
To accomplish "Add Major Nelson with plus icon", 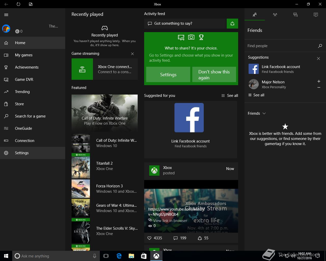I will 319,81.
